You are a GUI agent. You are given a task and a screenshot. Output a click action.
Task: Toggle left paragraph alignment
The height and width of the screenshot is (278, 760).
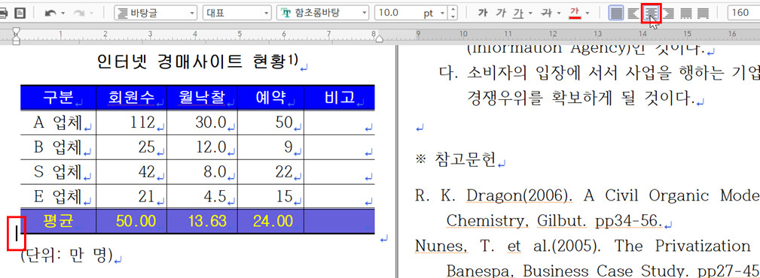633,13
